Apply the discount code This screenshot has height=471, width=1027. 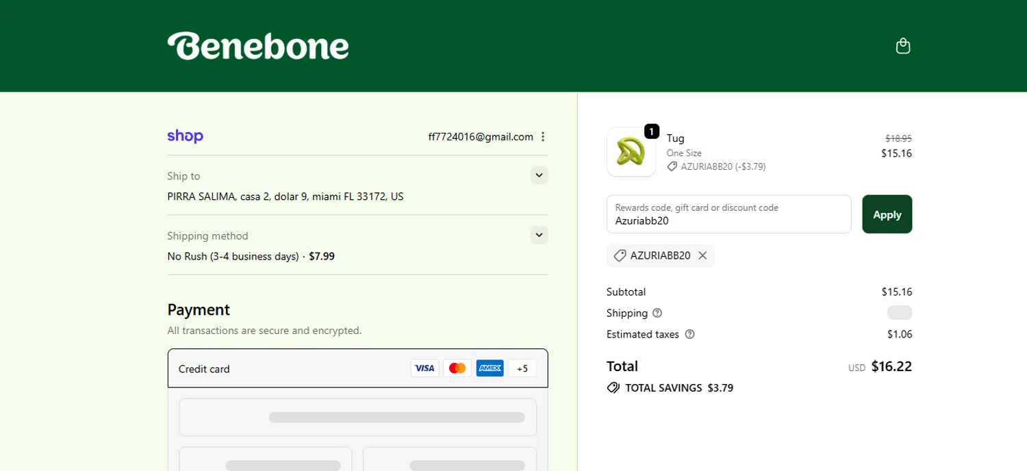(x=887, y=214)
